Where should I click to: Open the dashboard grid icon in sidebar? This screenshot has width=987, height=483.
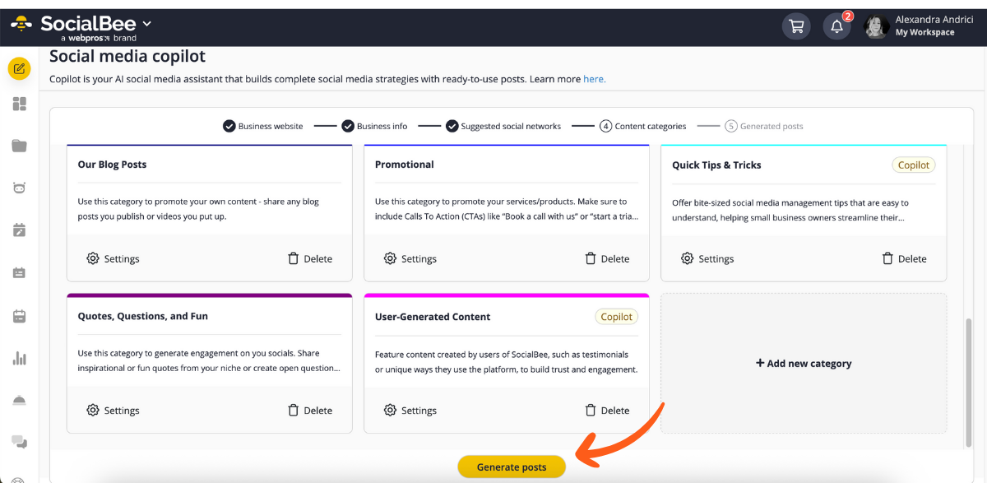pyautogui.click(x=18, y=104)
